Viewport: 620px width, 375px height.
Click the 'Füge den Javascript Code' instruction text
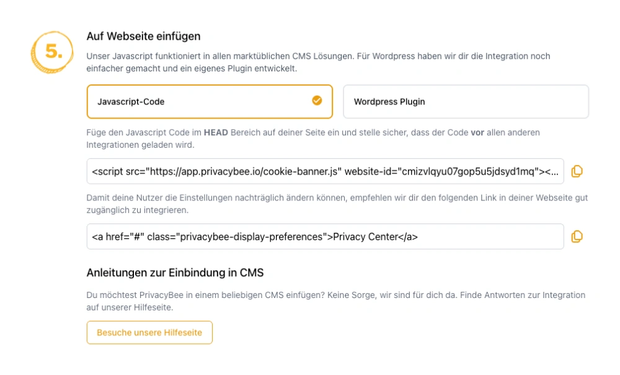pos(144,132)
